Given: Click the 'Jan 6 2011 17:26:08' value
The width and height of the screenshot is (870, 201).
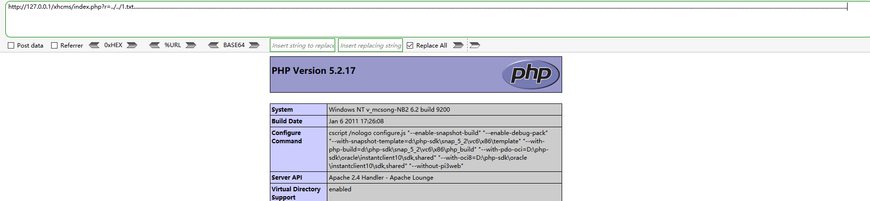Looking at the screenshot, I should [356, 121].
